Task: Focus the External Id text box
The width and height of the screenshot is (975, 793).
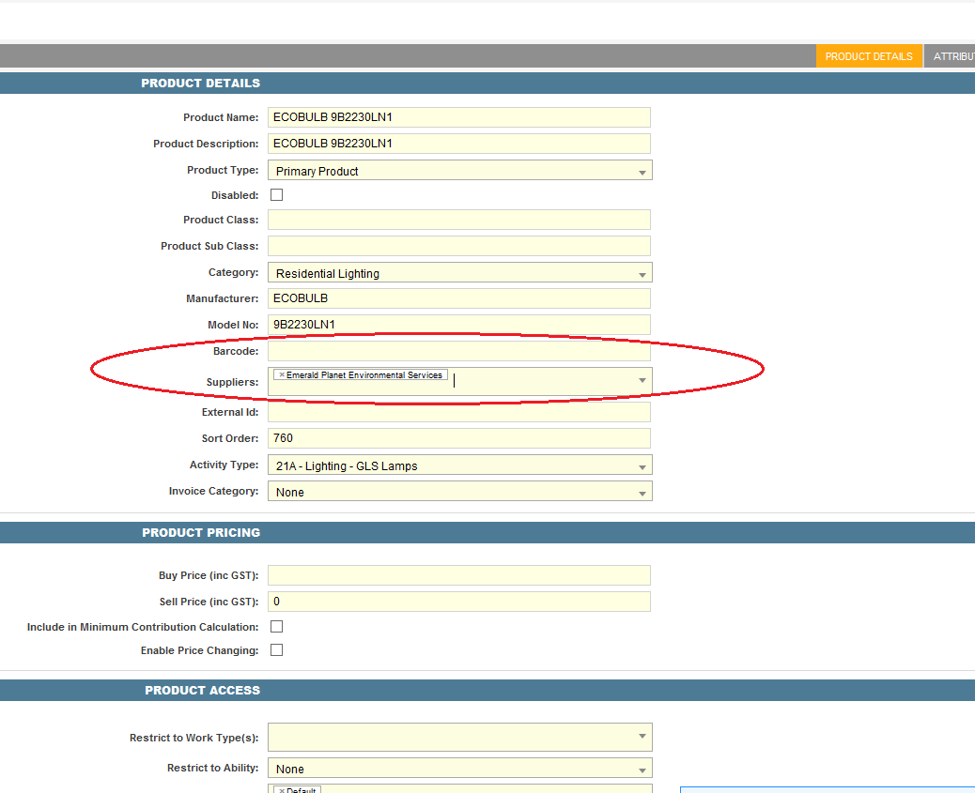Action: 458,412
